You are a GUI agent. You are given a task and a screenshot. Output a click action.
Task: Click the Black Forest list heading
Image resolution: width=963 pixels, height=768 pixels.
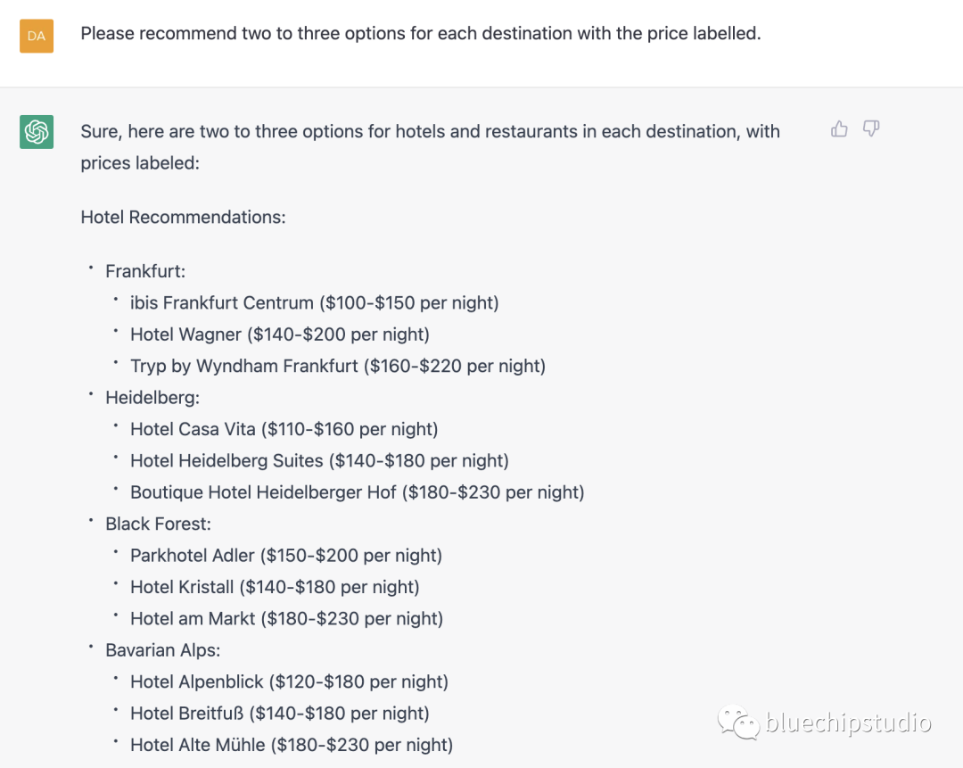click(x=158, y=524)
